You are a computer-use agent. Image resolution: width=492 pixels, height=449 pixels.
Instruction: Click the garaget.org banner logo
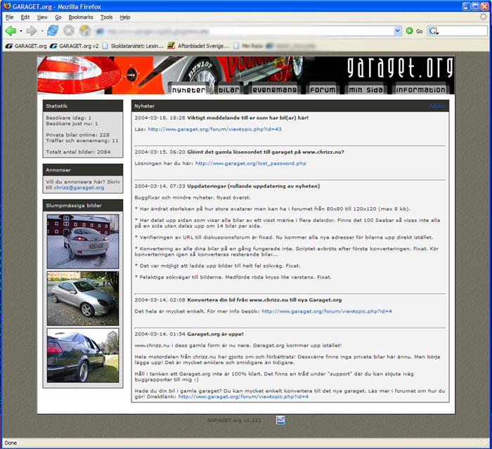coord(400,67)
